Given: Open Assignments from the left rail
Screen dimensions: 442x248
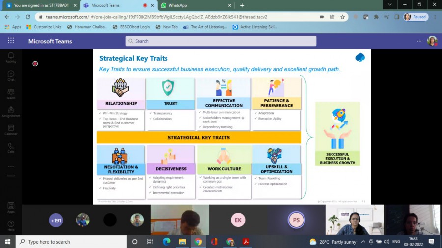Looking at the screenshot, I should (11, 111).
